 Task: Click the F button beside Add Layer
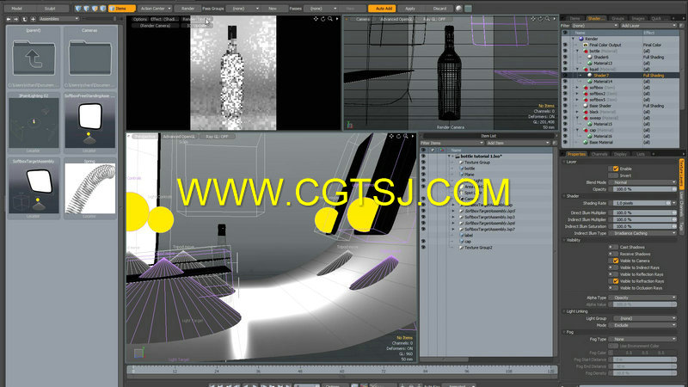681,26
